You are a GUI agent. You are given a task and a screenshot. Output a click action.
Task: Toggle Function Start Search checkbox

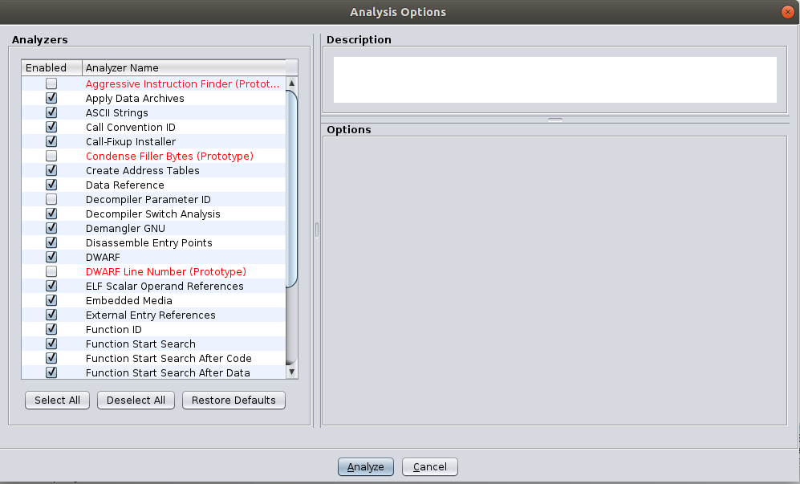pyautogui.click(x=51, y=344)
